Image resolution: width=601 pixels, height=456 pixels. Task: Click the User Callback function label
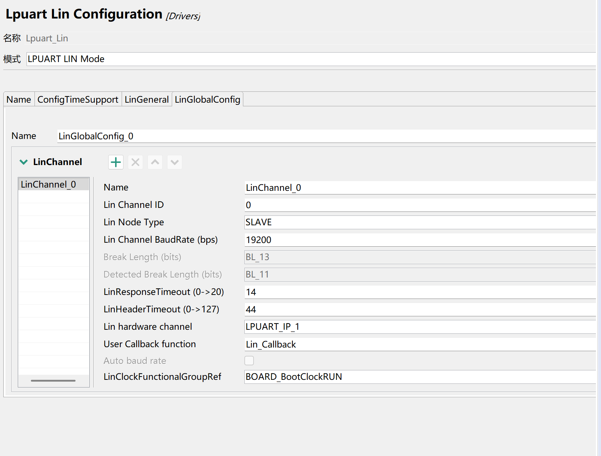150,344
